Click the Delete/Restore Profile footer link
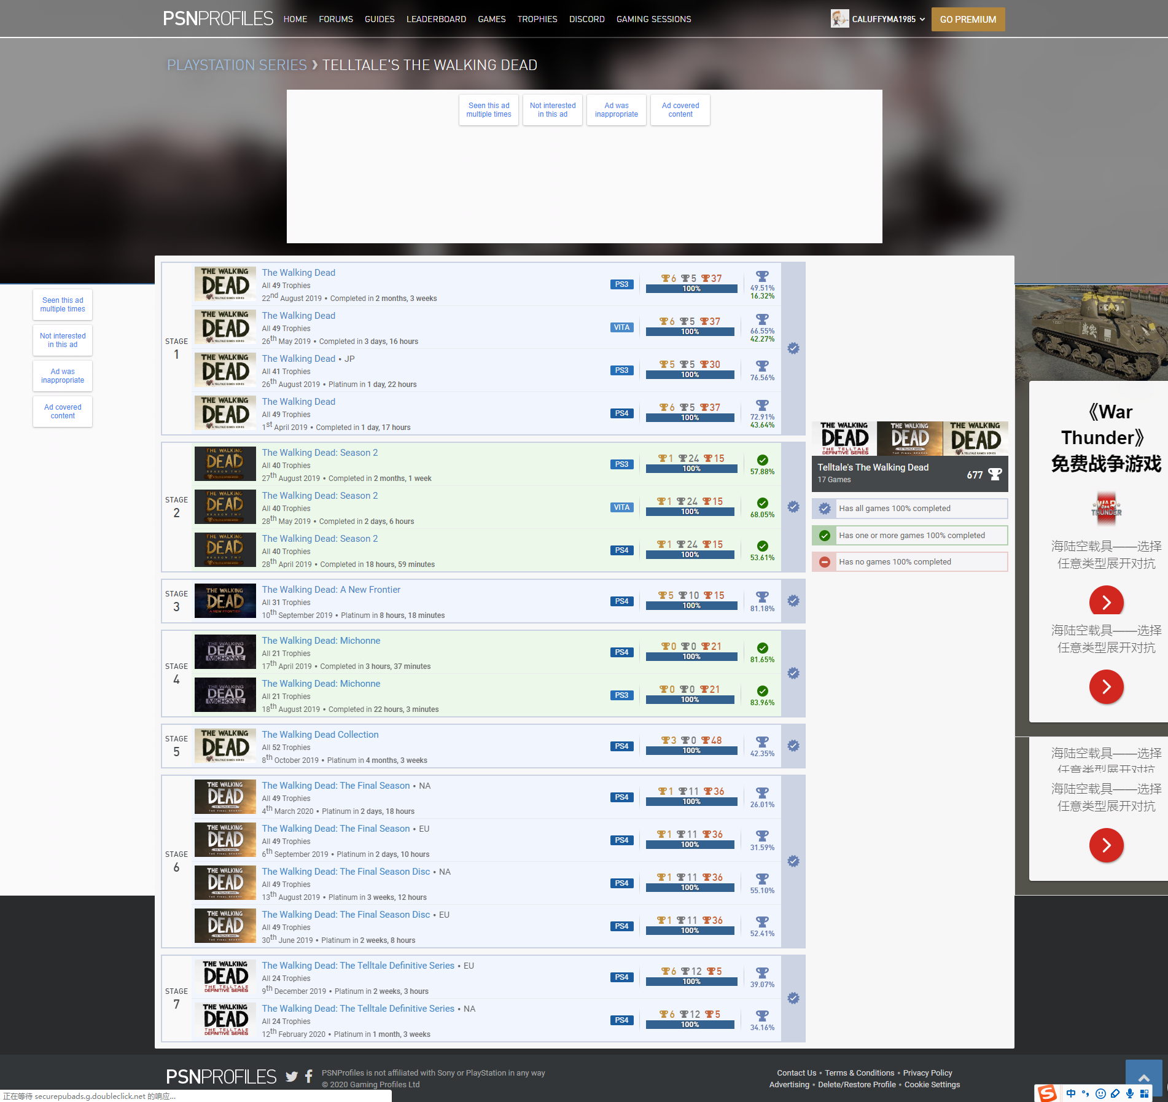The height and width of the screenshot is (1102, 1168). tap(857, 1085)
